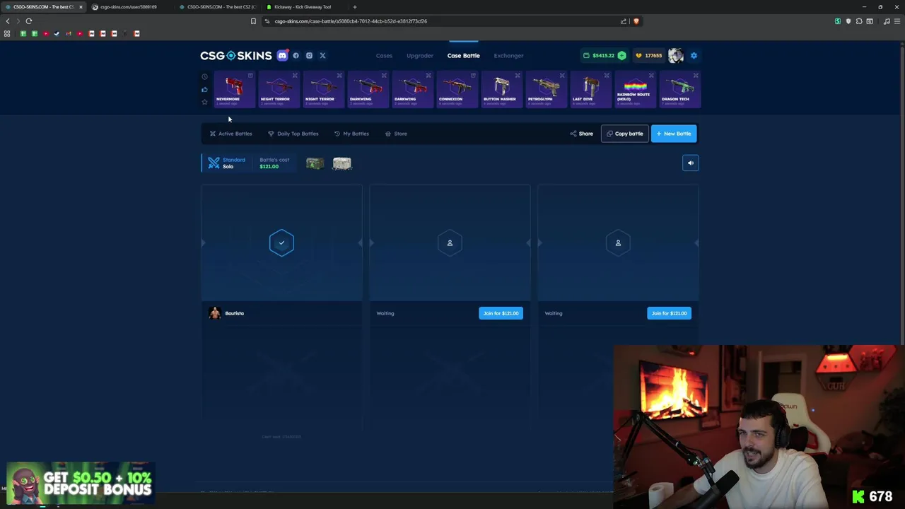Open the Upgrader page

point(420,55)
